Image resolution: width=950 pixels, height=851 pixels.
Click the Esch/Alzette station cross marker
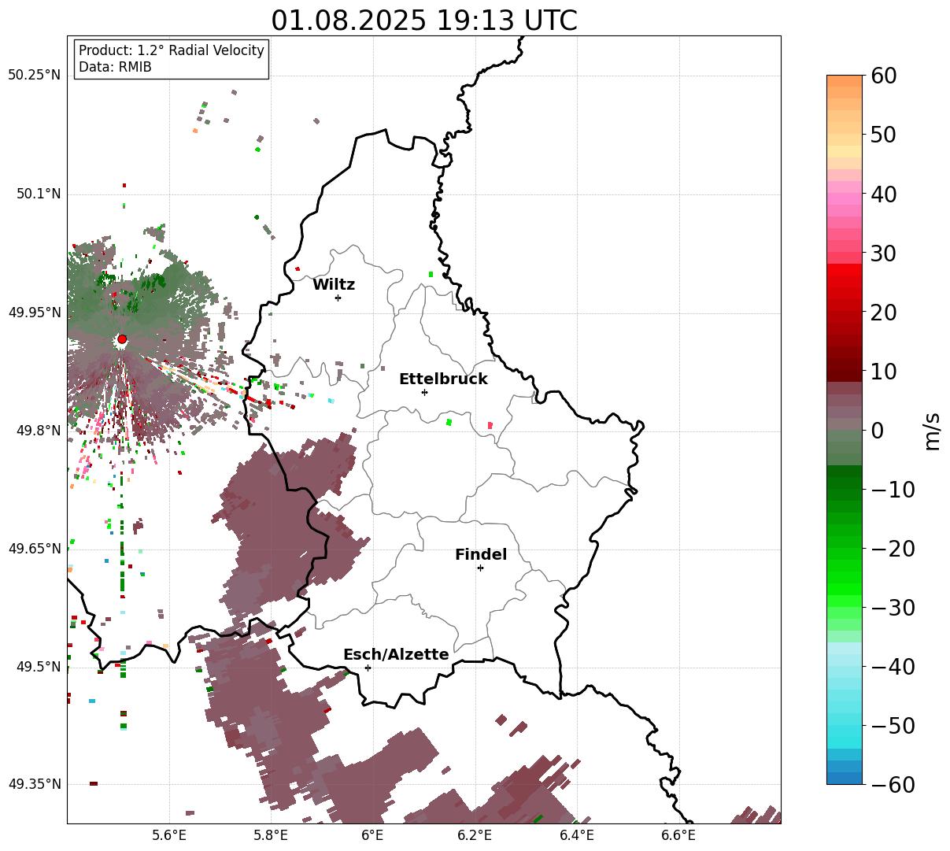pyautogui.click(x=368, y=668)
